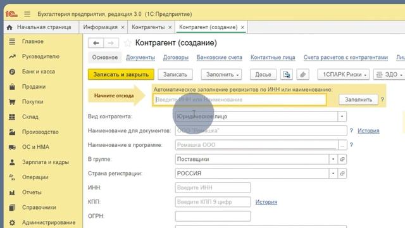Open Администрирование section in sidebar
This screenshot has height=228, width=405.
[49, 222]
